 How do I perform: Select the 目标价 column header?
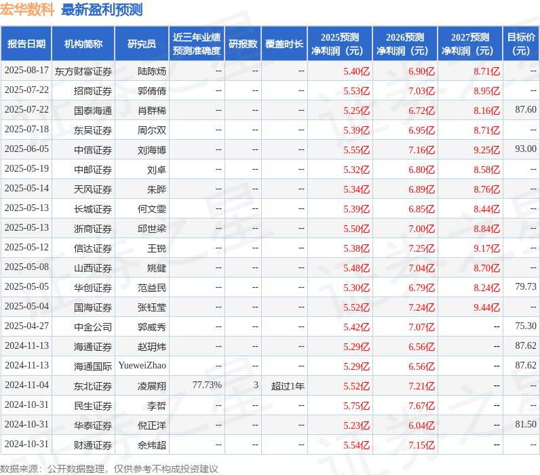pyautogui.click(x=522, y=43)
